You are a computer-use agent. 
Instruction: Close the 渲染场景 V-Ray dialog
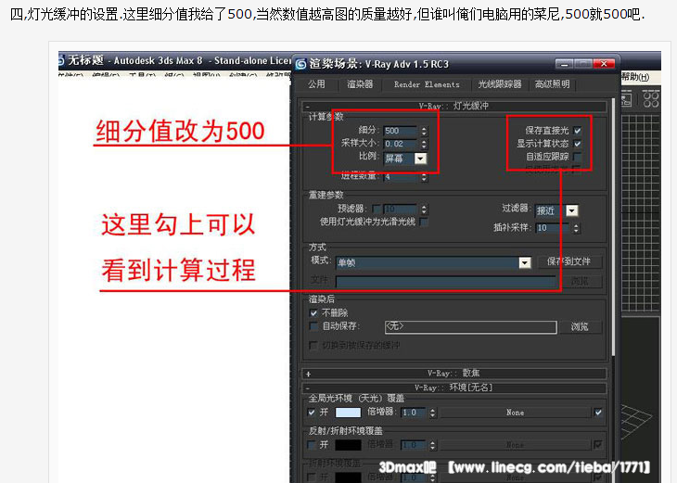(604, 64)
